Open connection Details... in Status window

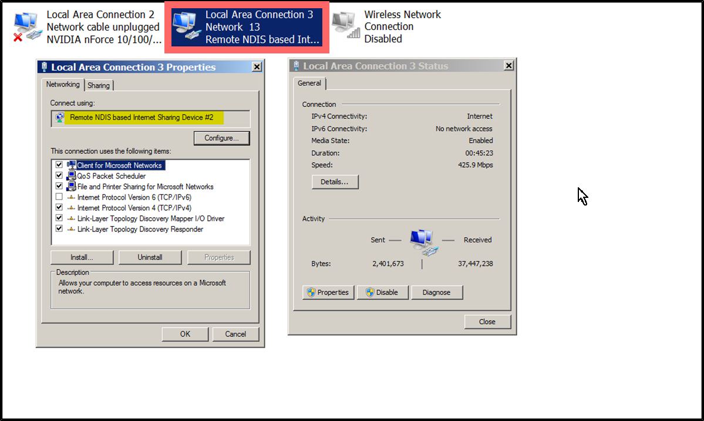[335, 182]
